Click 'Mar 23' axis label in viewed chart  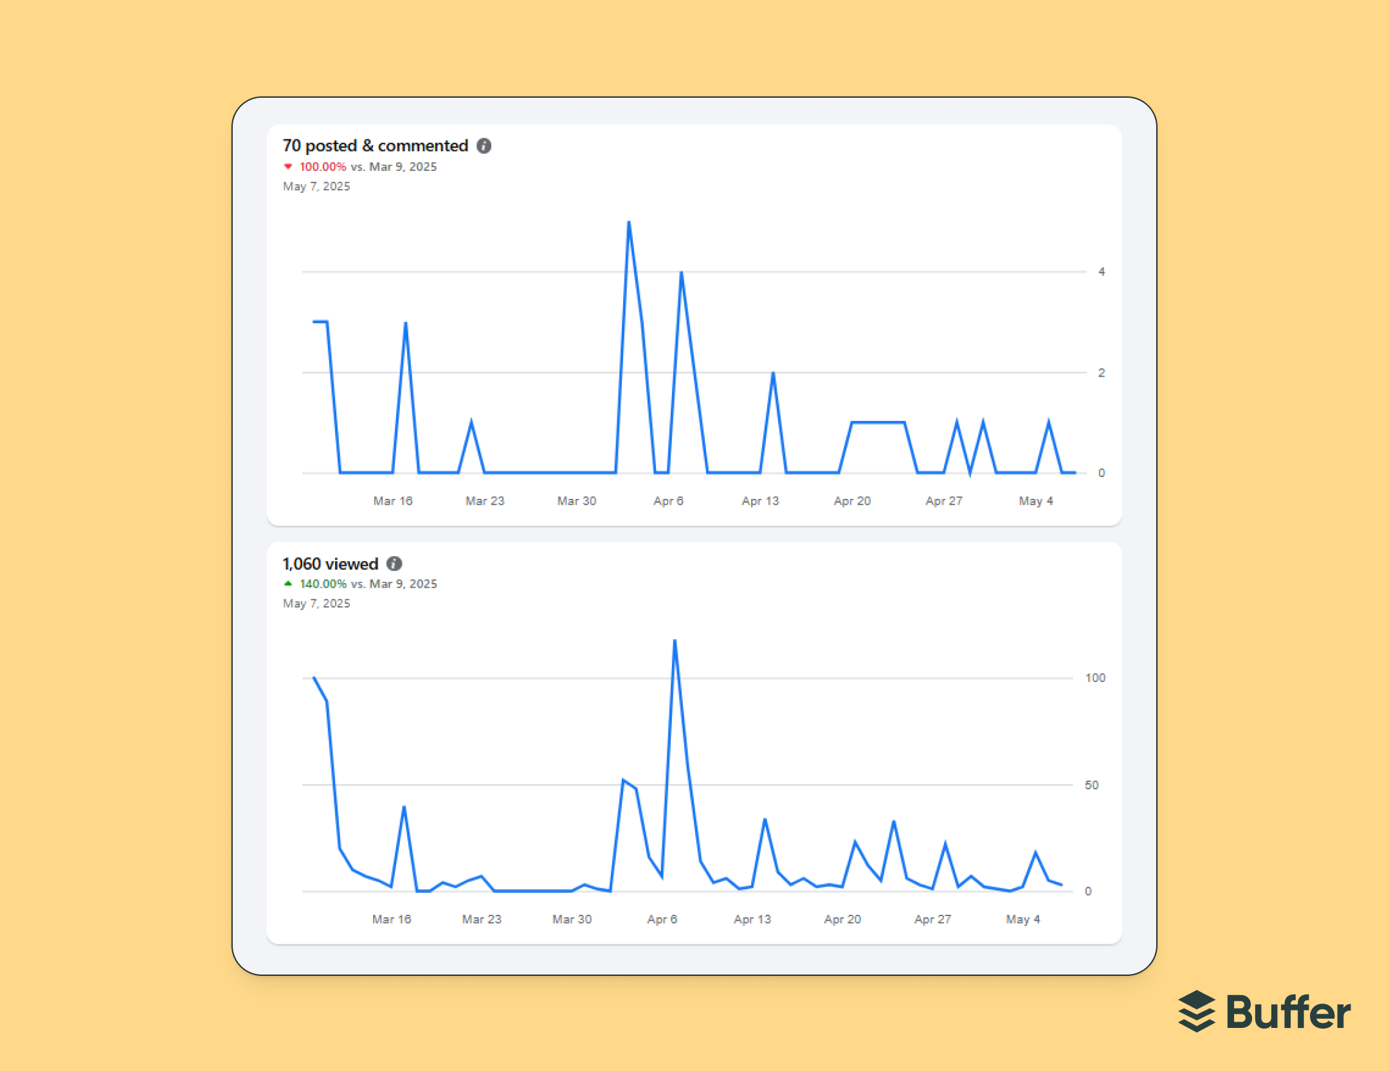coord(482,919)
